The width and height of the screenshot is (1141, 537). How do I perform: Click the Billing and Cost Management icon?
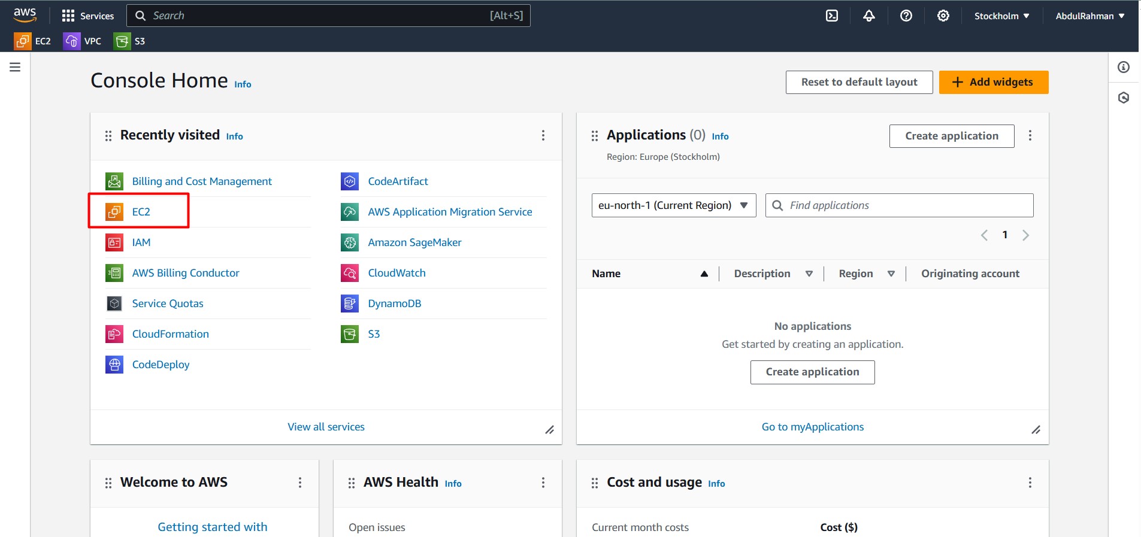(x=114, y=181)
